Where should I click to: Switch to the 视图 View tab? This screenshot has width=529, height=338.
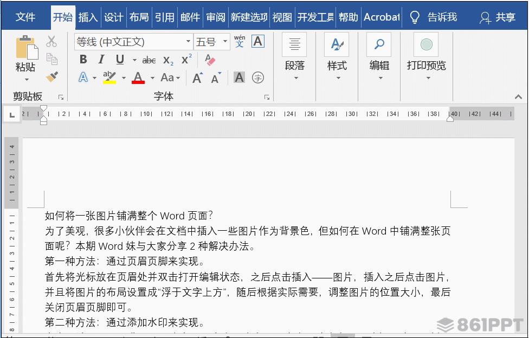(x=282, y=17)
